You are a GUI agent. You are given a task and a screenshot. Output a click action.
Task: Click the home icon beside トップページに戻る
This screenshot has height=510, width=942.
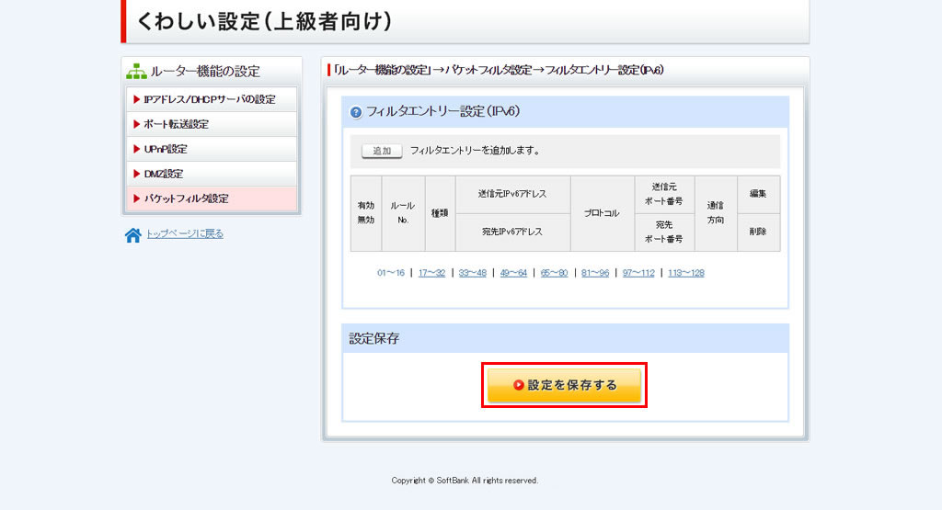click(132, 235)
